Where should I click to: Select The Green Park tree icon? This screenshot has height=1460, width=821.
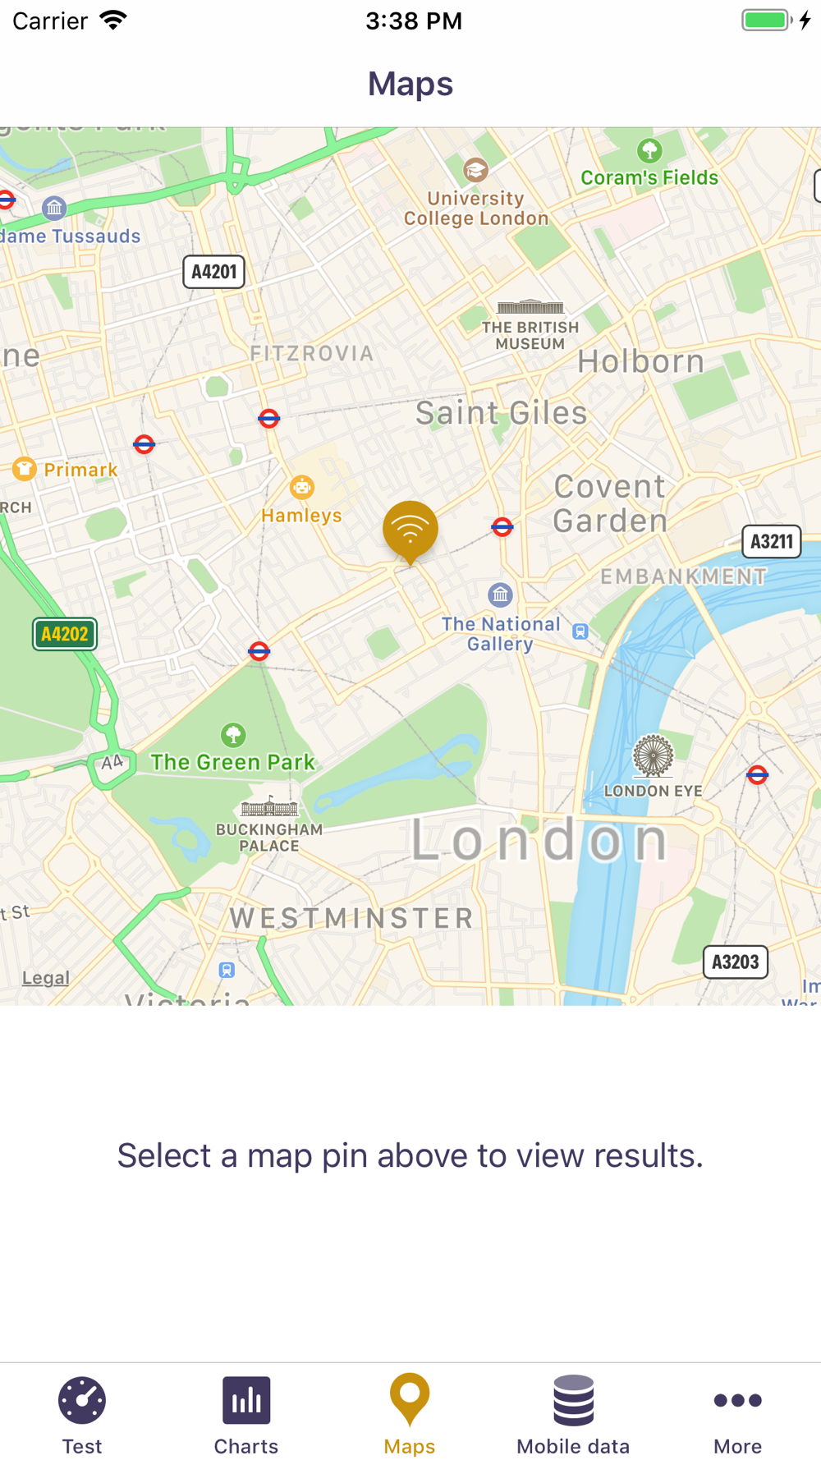point(233,734)
